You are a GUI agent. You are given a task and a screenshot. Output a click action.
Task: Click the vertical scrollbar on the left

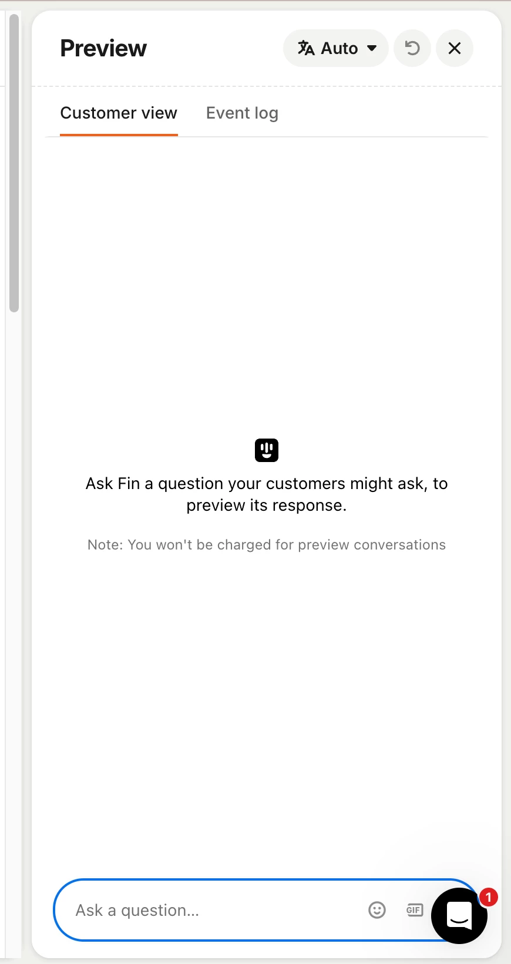pos(14,163)
